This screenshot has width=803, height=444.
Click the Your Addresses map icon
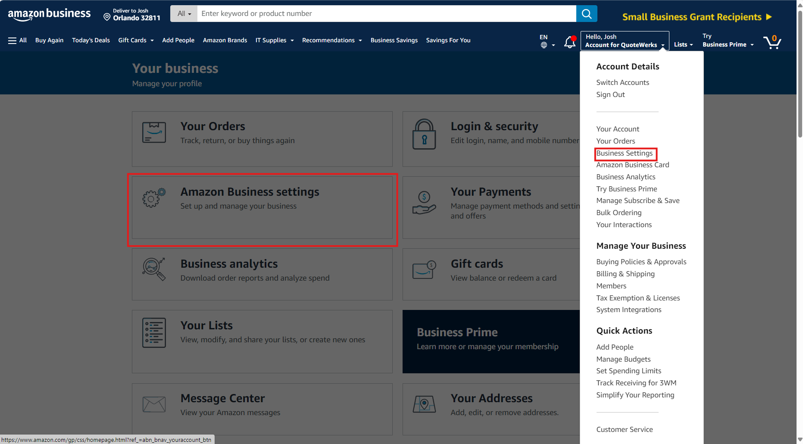424,404
